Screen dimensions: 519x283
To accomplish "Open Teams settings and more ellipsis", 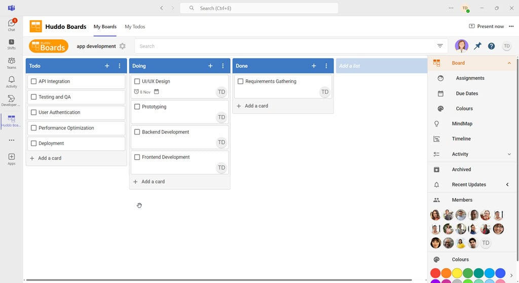I will (451, 8).
